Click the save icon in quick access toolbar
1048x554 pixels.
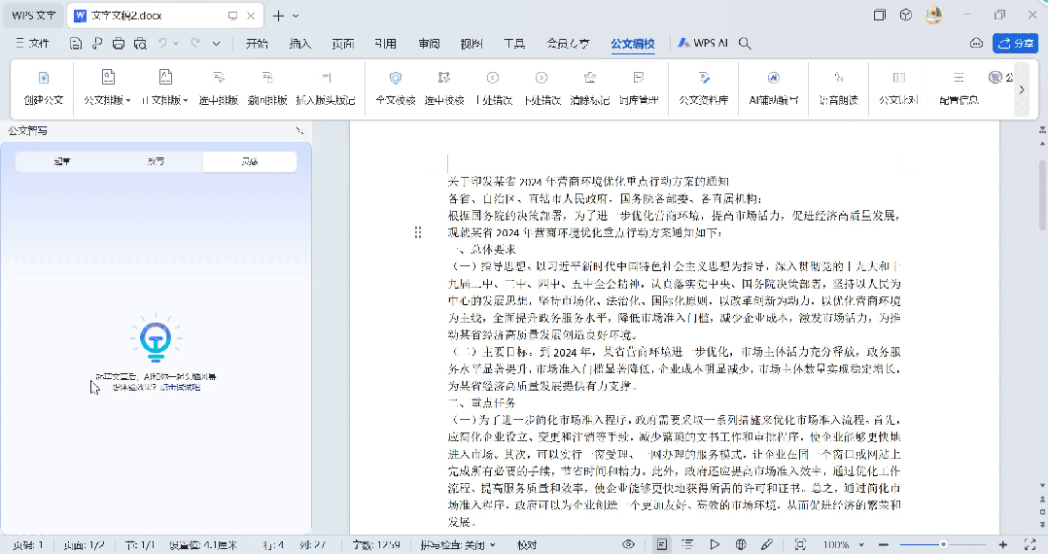coord(76,44)
